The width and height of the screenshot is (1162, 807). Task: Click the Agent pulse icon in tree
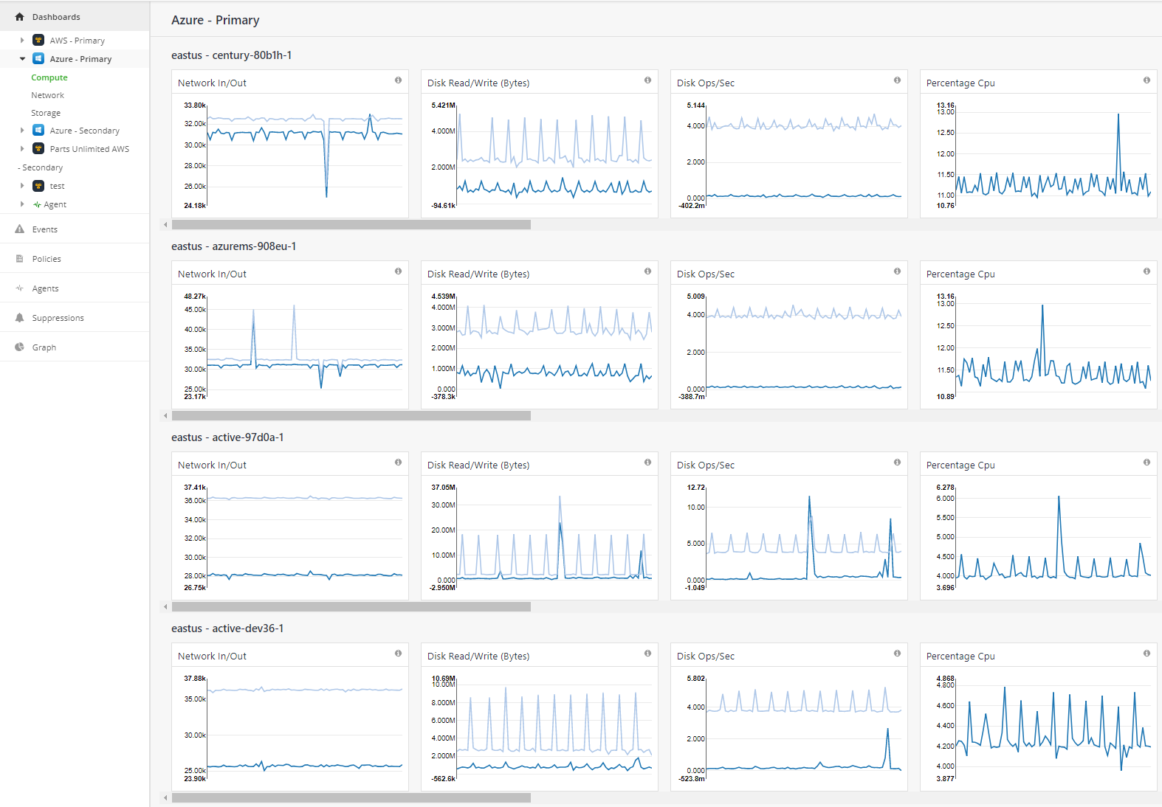(37, 205)
